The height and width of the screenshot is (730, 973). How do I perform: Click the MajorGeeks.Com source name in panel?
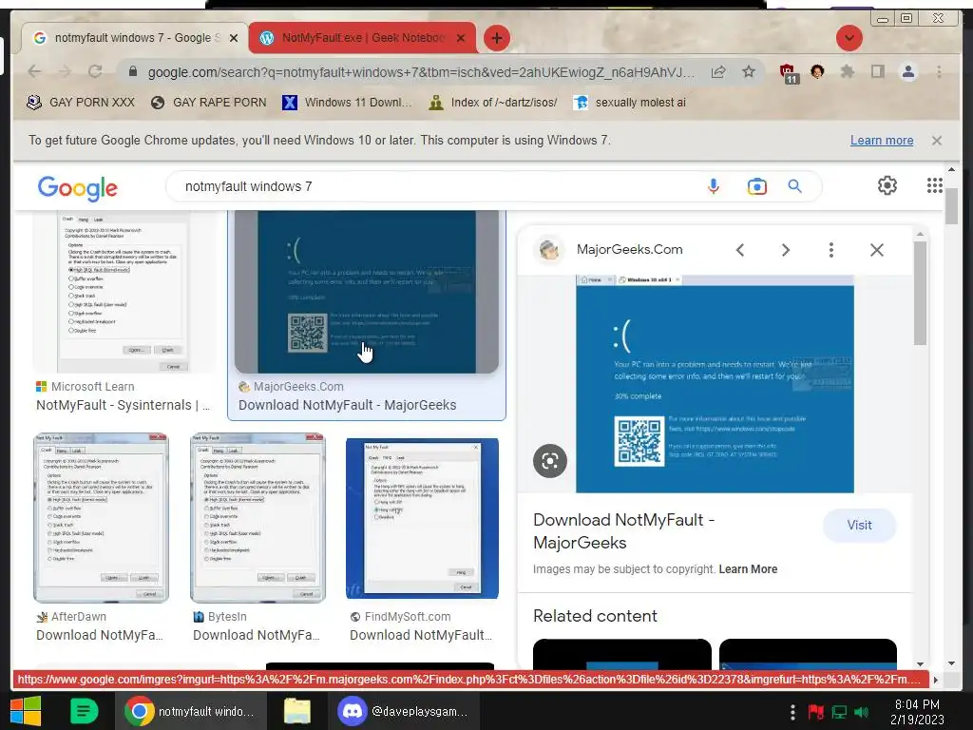pyautogui.click(x=629, y=250)
